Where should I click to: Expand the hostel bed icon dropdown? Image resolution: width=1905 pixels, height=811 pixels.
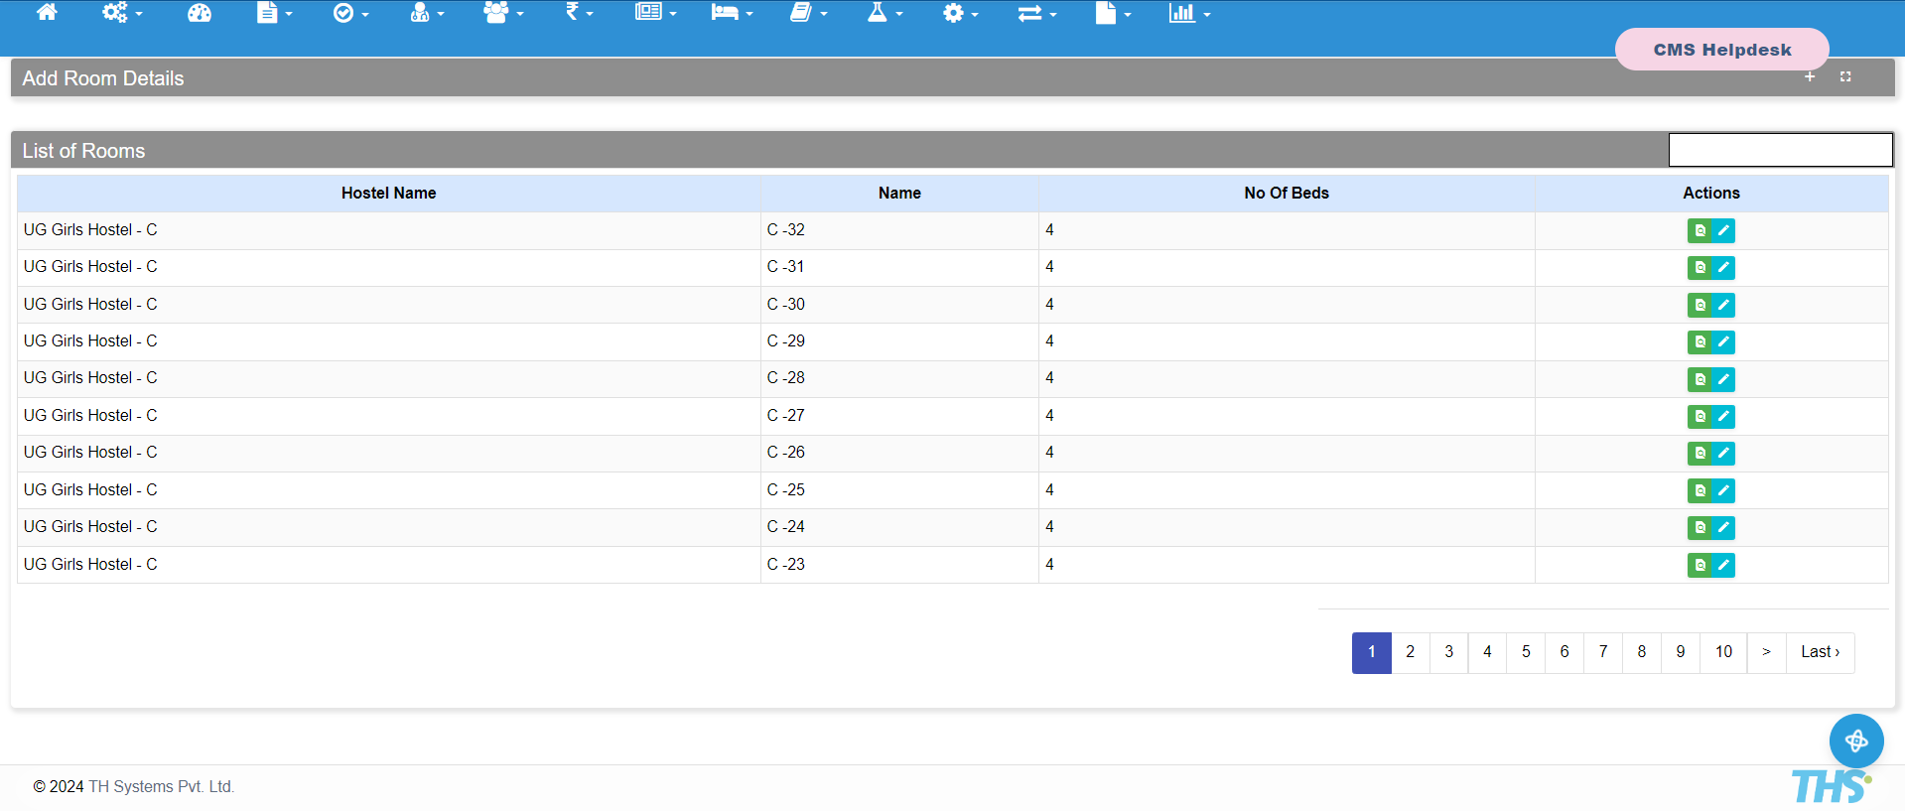point(732,13)
